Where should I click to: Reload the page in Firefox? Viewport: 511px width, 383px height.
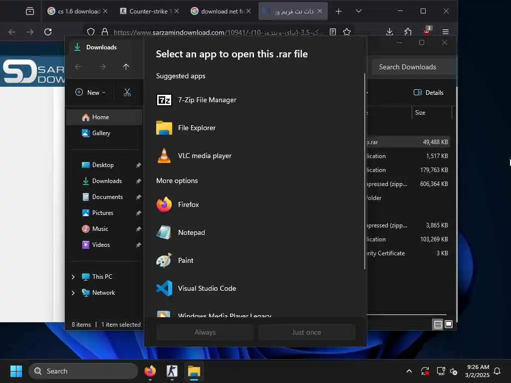[48, 32]
